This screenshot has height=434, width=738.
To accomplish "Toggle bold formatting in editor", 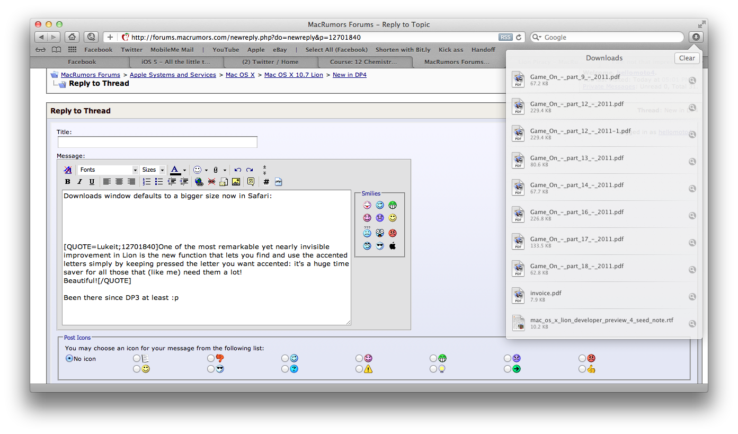I will tap(67, 182).
